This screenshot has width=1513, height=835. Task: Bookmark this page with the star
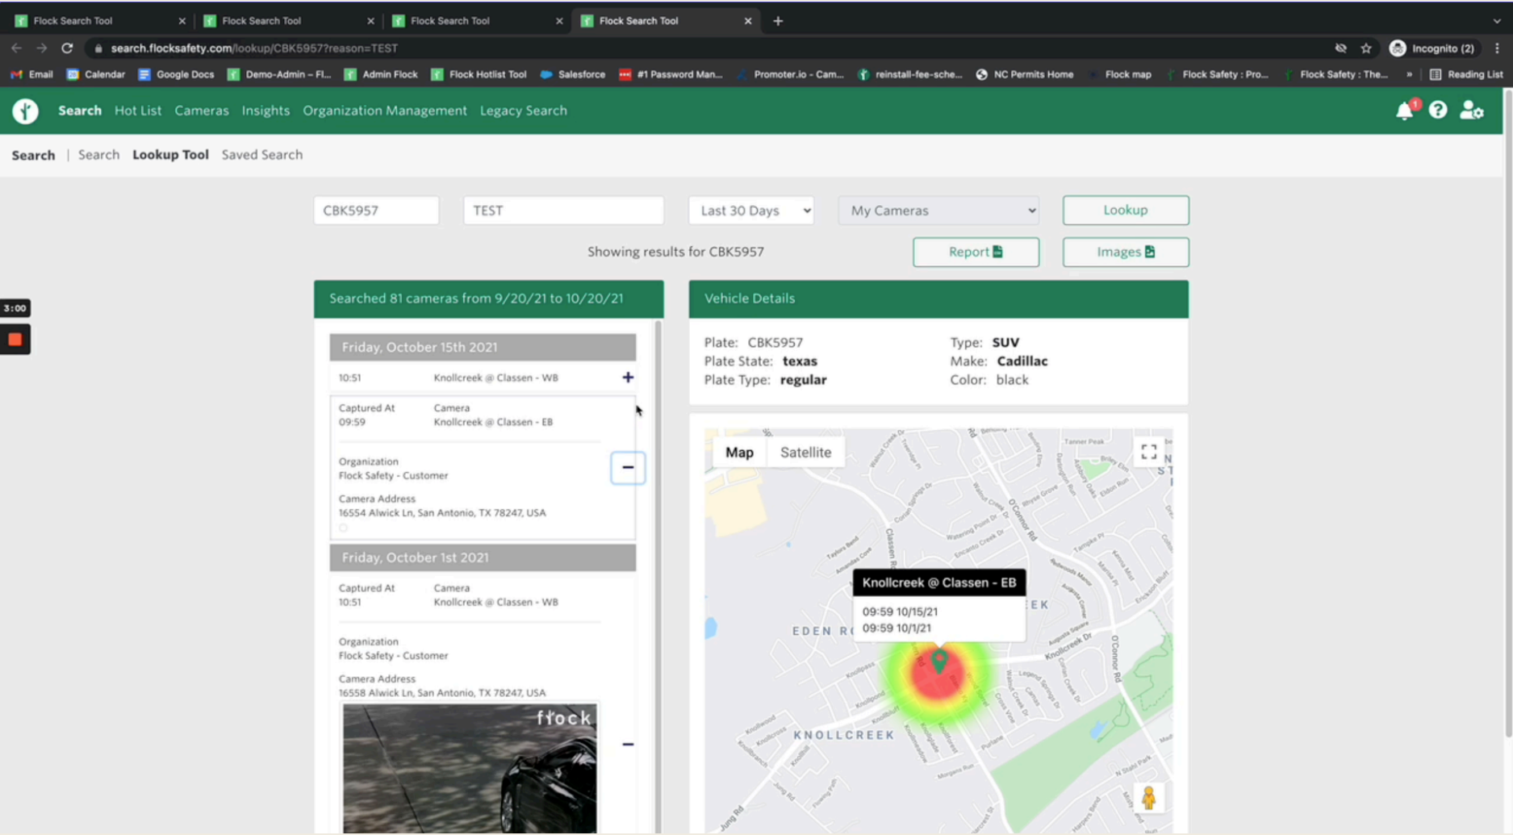pos(1366,48)
